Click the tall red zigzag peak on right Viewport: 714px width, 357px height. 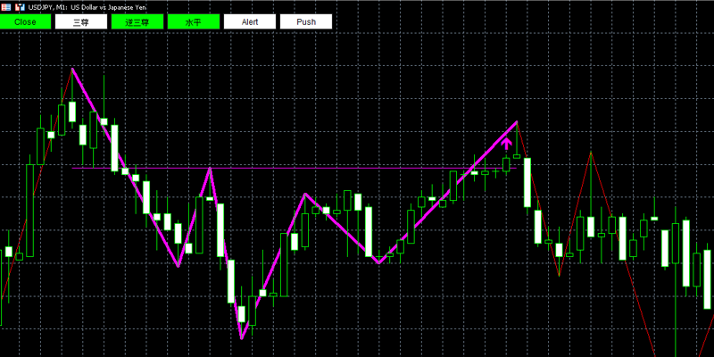tap(591, 153)
